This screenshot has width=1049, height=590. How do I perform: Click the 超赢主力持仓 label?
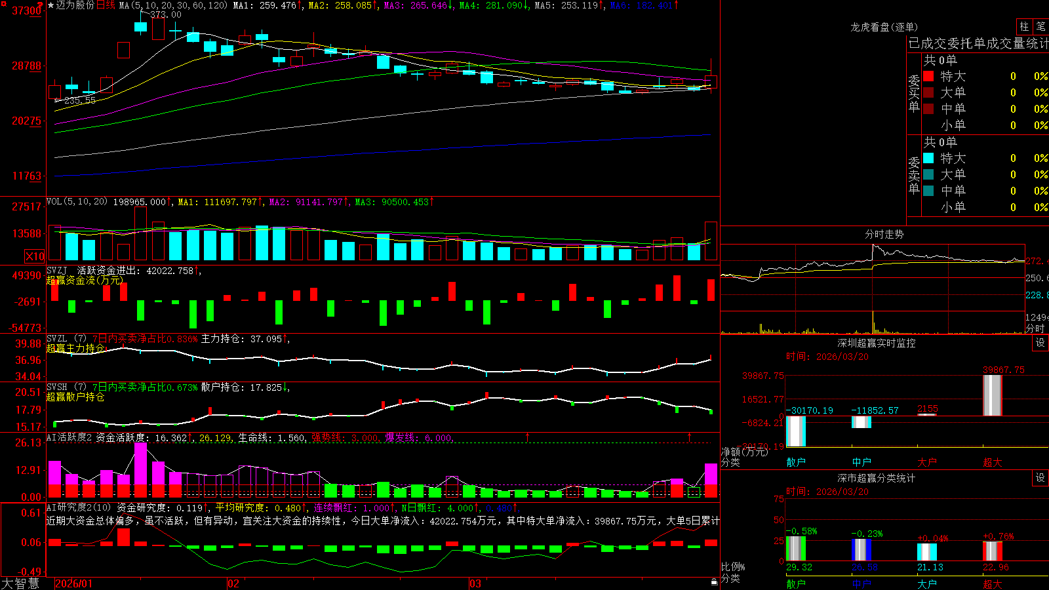click(x=75, y=348)
